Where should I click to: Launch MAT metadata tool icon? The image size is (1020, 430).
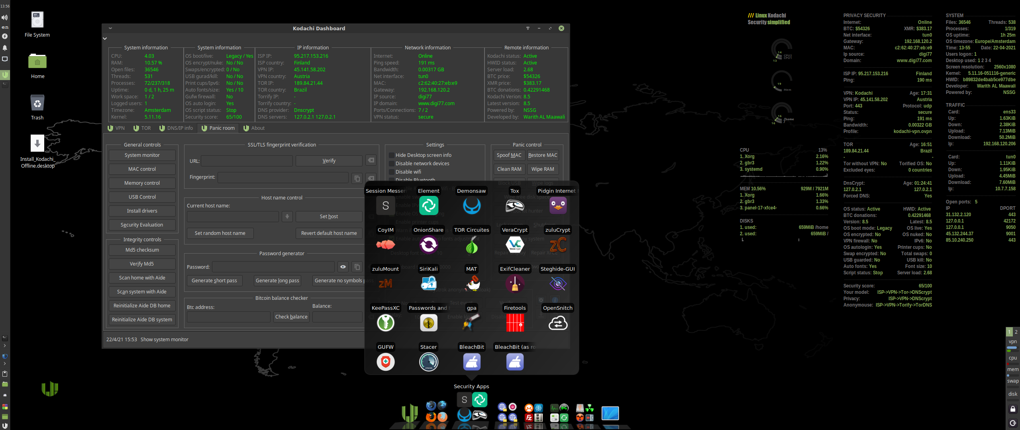471,283
